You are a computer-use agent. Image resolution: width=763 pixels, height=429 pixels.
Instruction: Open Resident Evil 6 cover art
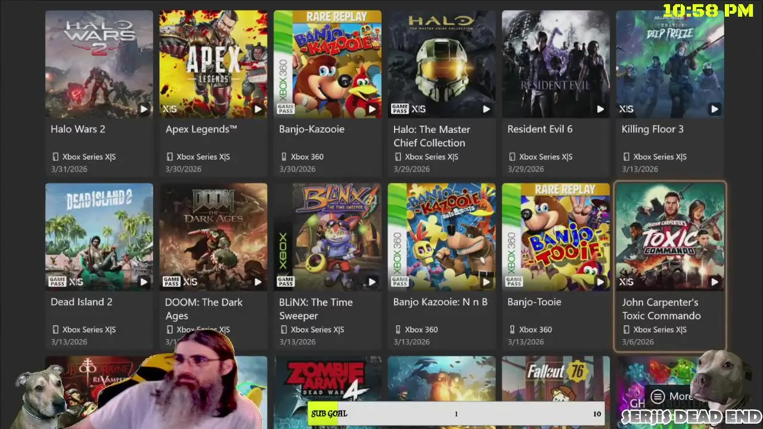(x=556, y=64)
